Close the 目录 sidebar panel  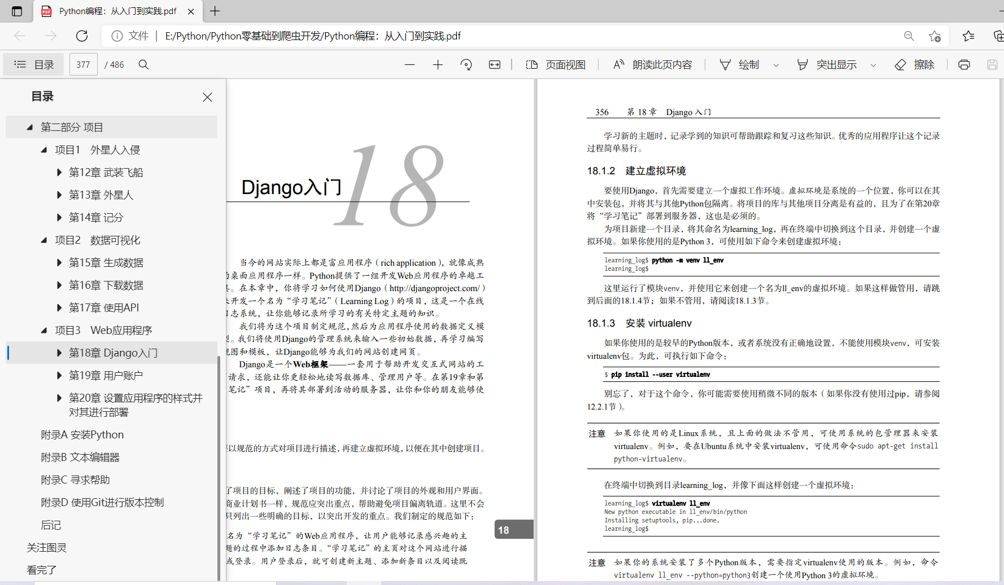(x=207, y=97)
